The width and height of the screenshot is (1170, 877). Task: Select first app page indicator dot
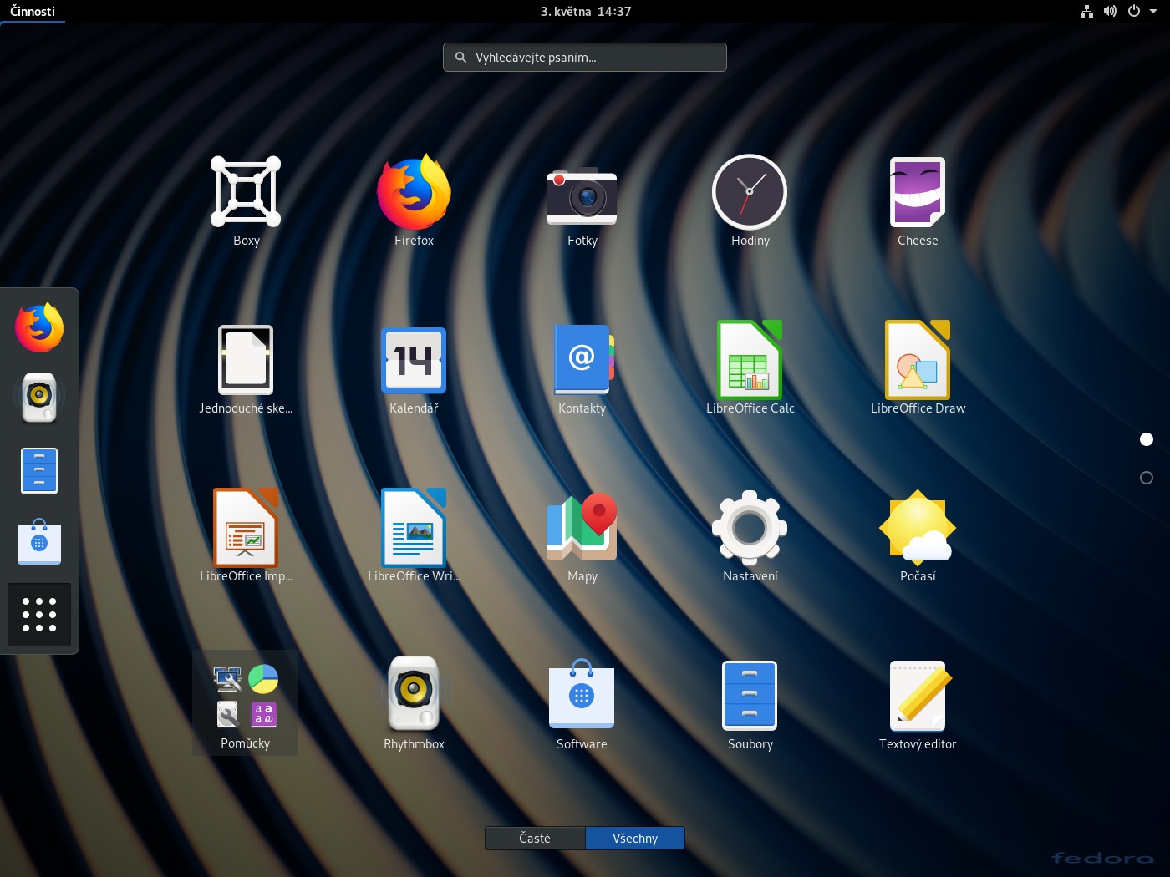pyautogui.click(x=1147, y=439)
